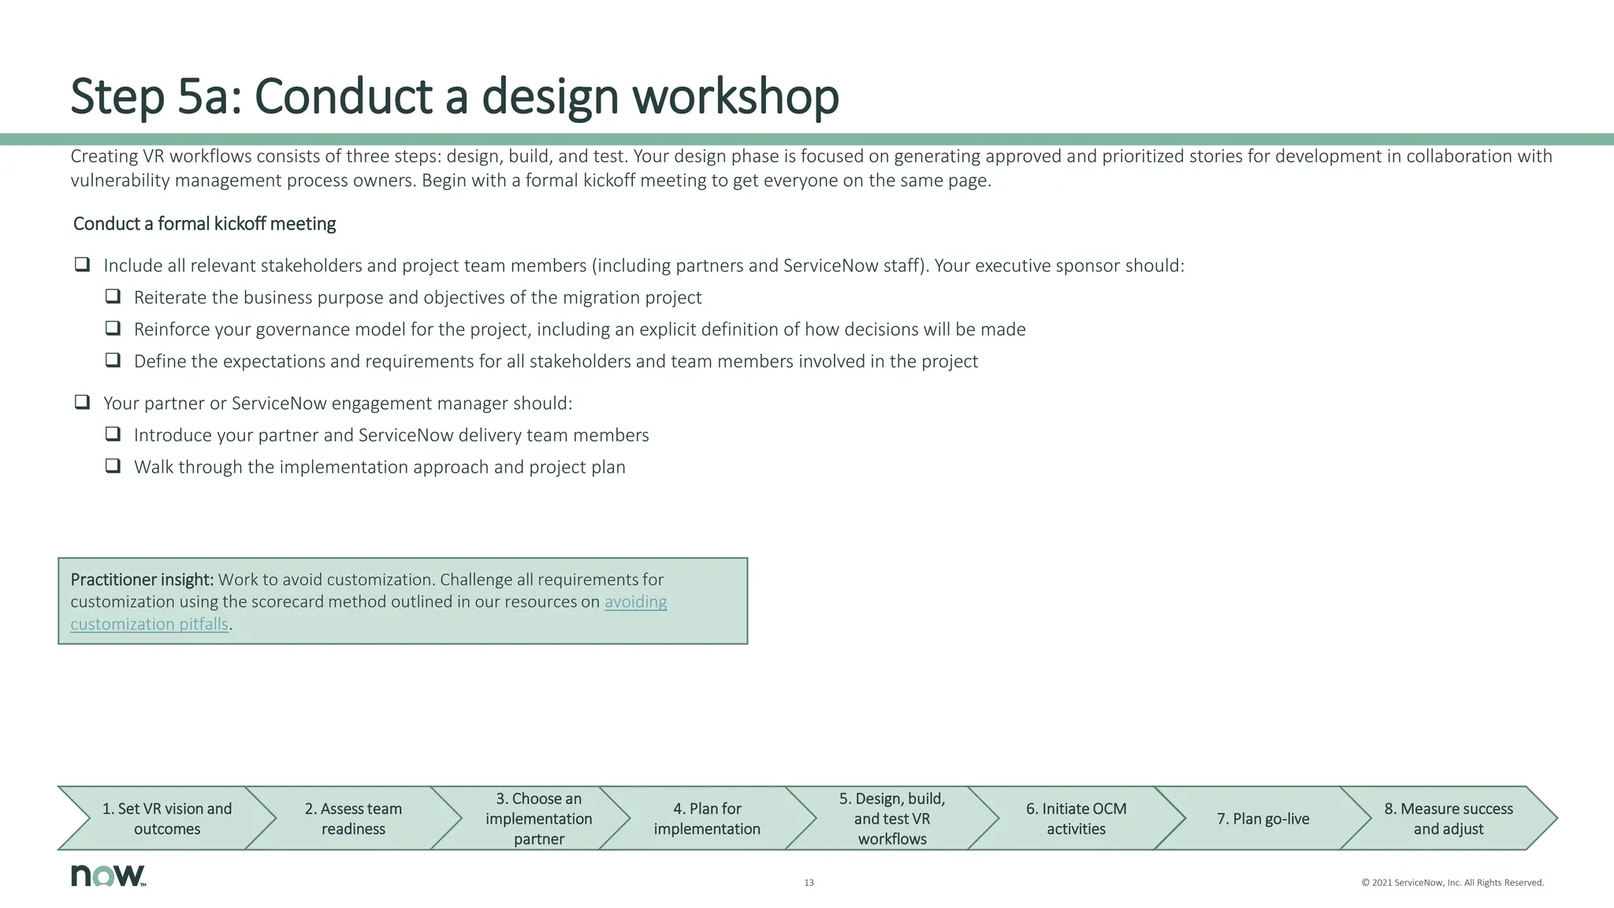This screenshot has width=1614, height=908.
Task: Select '5. Design, build, and test VR workflows'
Action: coord(891,818)
